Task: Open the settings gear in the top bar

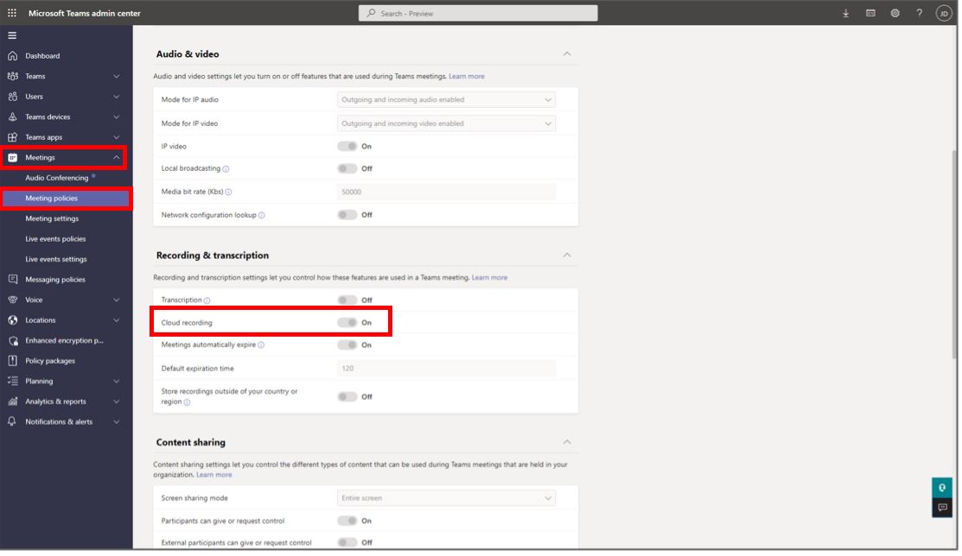Action: coord(893,13)
